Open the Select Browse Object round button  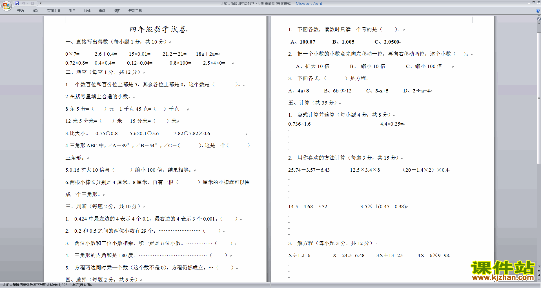tap(539, 275)
